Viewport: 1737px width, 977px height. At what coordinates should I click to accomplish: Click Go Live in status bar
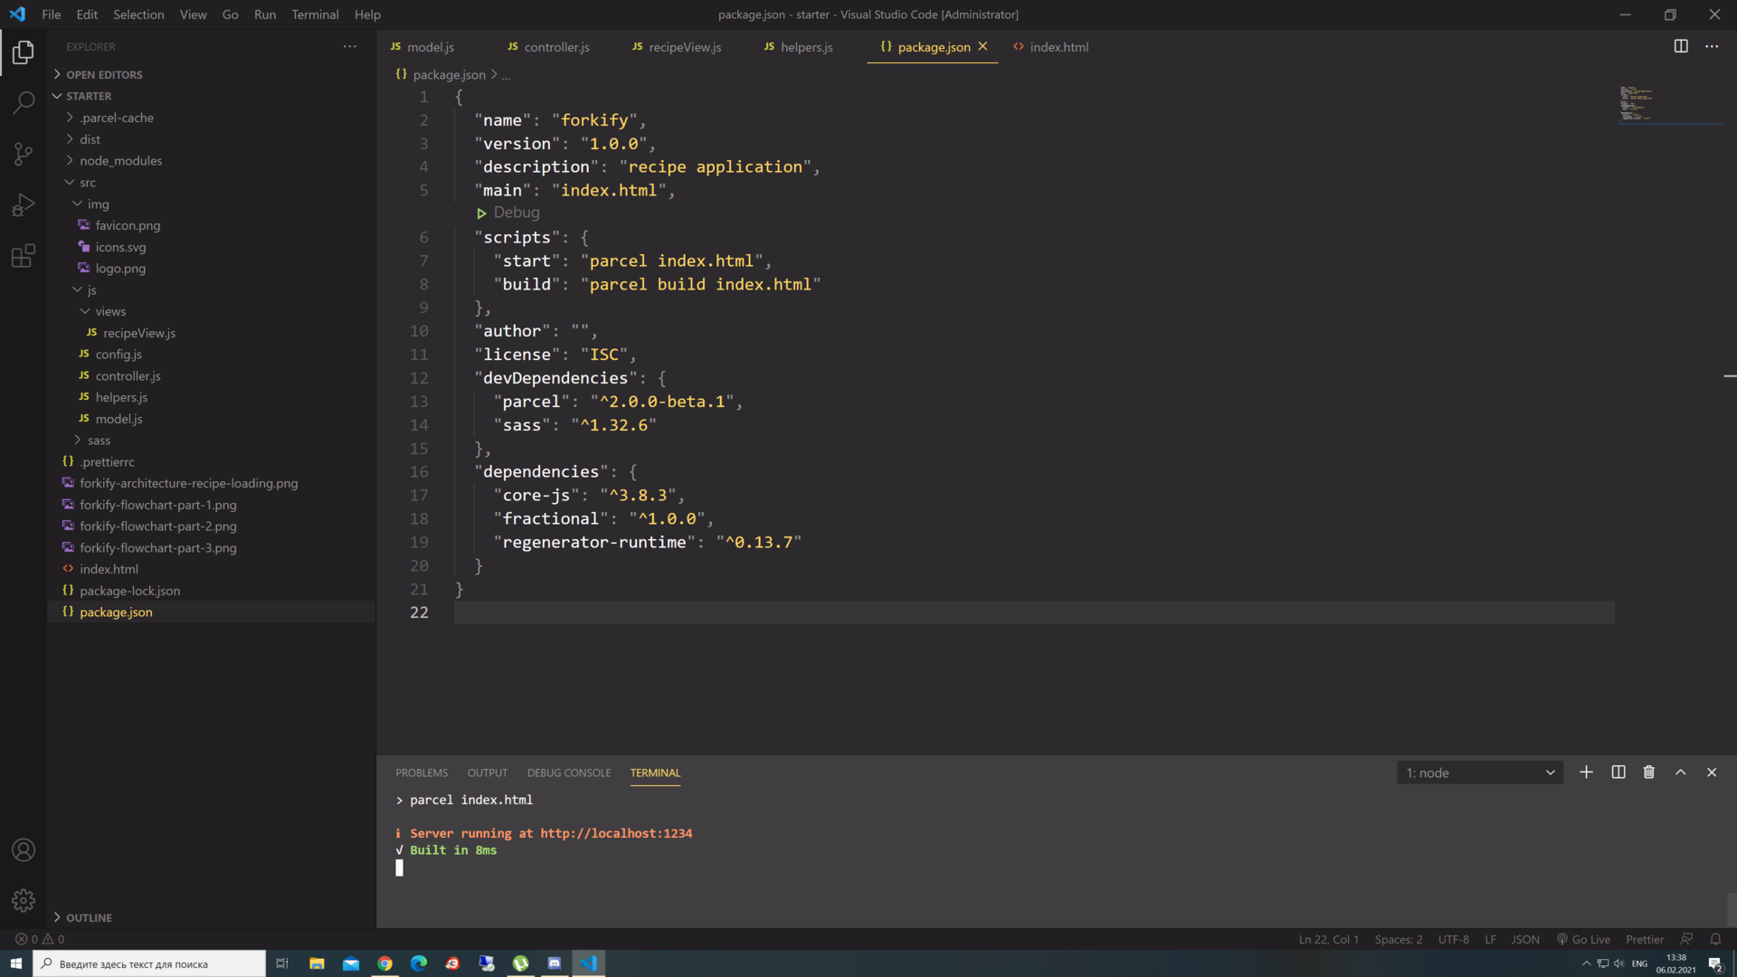pyautogui.click(x=1583, y=939)
